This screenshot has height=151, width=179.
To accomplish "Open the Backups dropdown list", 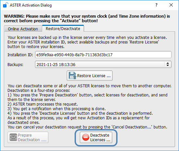I will 103,65.
